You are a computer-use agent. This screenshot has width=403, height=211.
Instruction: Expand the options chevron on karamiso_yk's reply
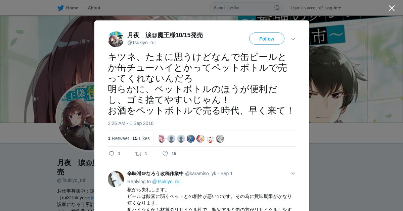[x=293, y=173]
